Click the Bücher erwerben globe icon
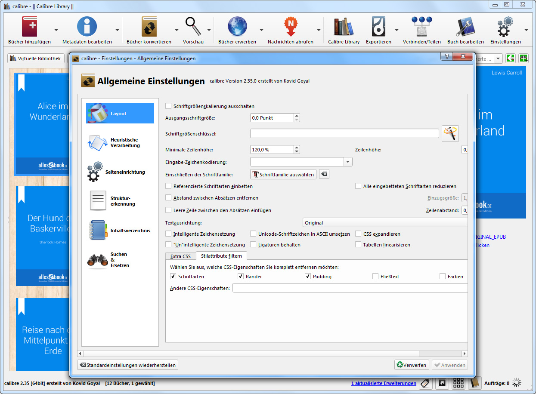Screen dimensions: 536x394 237,27
